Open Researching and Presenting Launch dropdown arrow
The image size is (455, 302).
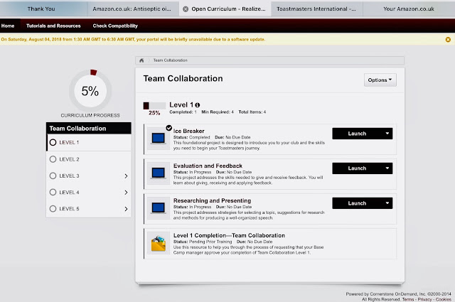tap(387, 203)
